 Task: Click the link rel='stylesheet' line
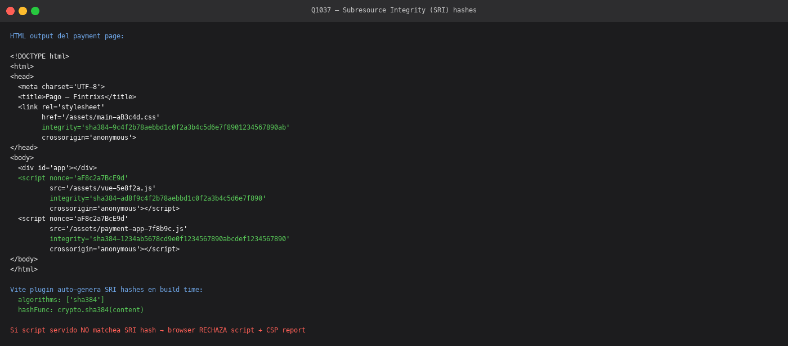click(61, 107)
